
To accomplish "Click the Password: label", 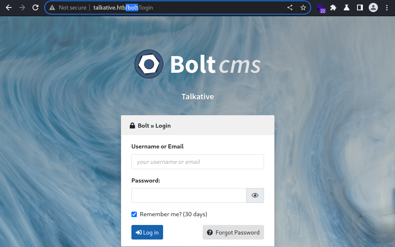I will point(146,180).
